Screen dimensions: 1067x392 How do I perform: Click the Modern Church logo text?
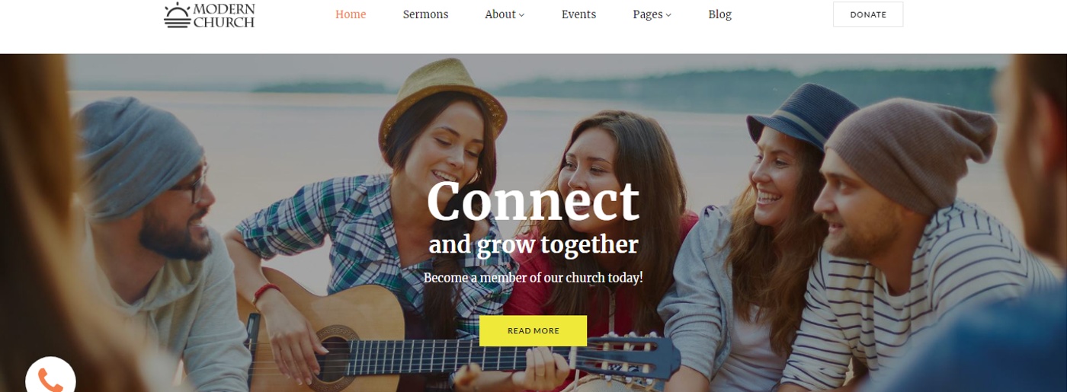224,15
